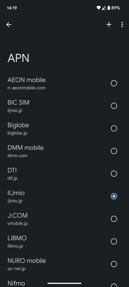Image resolution: width=129 pixels, height=287 pixels.
Task: Select the LIBMO radio button
Action: [114, 241]
